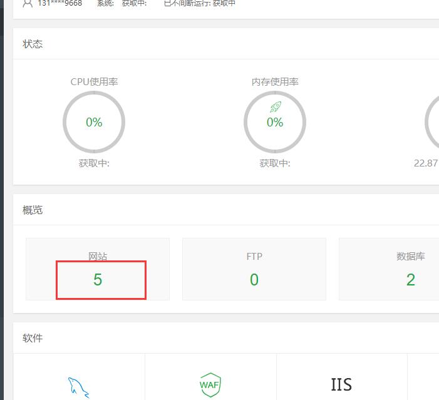
Task: Click the MySQL dolphin software icon
Action: 79,387
